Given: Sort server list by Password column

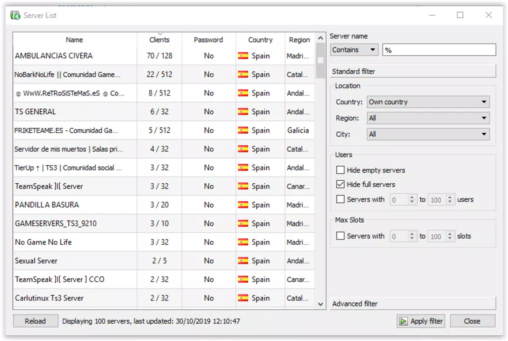Looking at the screenshot, I should click(209, 40).
